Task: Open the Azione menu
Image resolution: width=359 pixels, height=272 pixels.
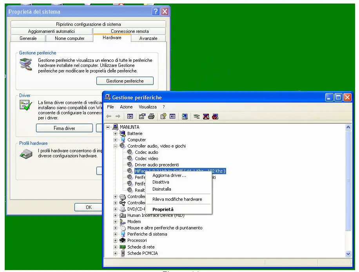Action: tap(126, 107)
